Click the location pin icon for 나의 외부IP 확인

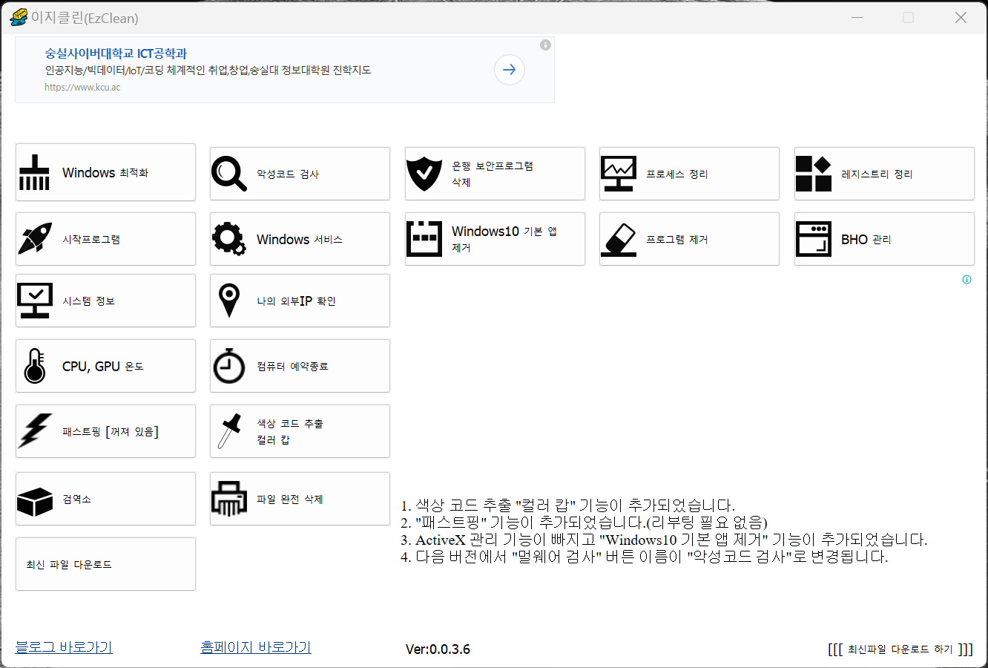[229, 301]
